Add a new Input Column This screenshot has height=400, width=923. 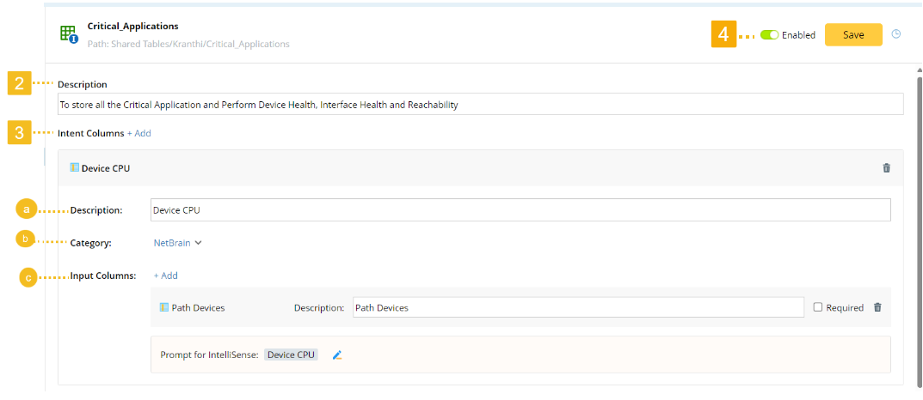(166, 276)
